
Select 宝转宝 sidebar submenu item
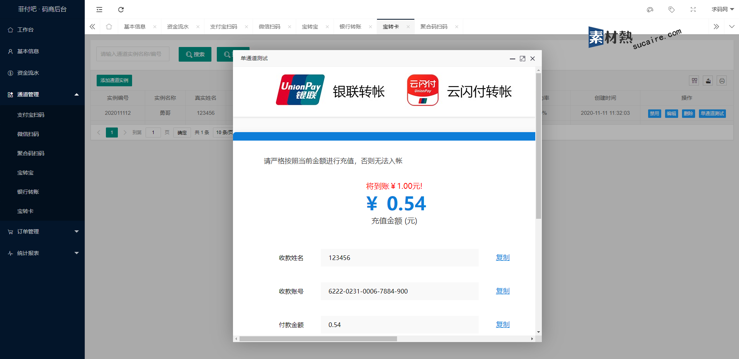[42, 173]
